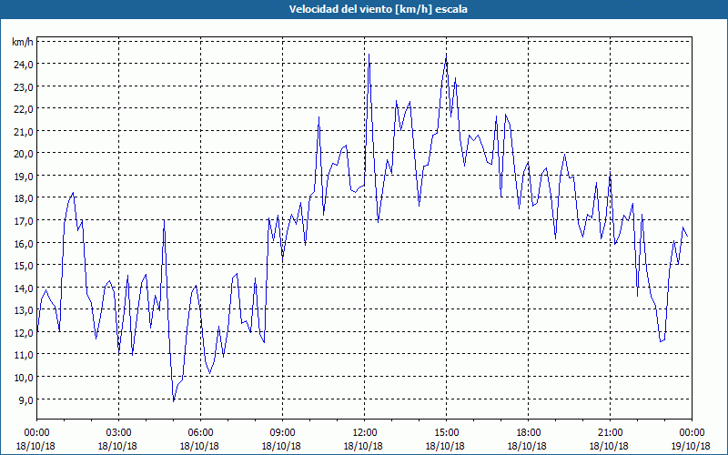Click the '18,0' y-axis label
Viewport: 728px width, 455px height.
click(24, 198)
